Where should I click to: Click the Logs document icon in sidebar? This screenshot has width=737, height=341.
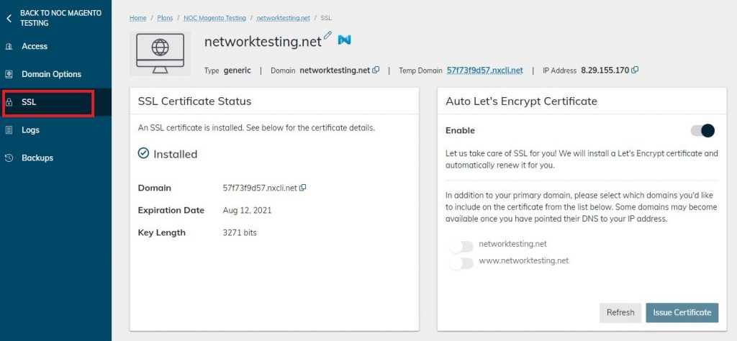coord(9,130)
